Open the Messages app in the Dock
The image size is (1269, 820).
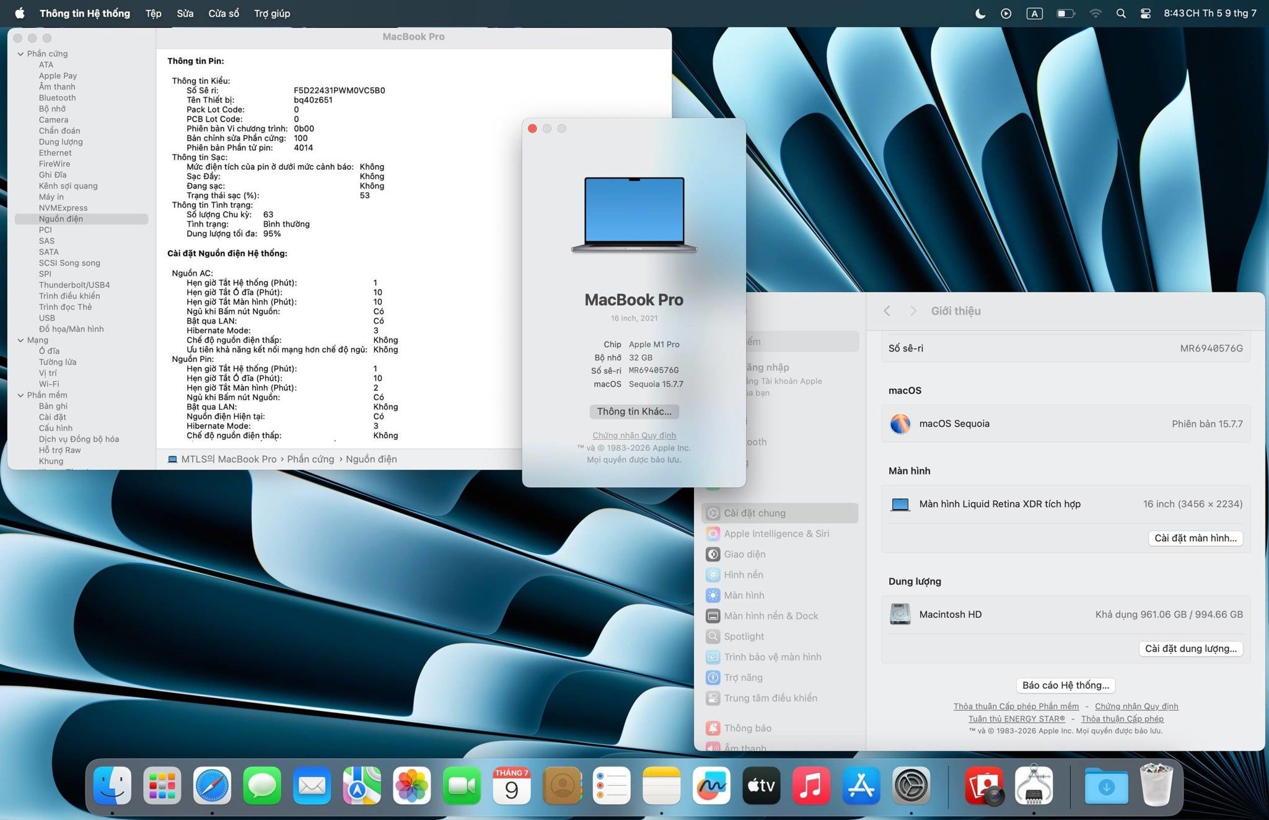point(262,785)
